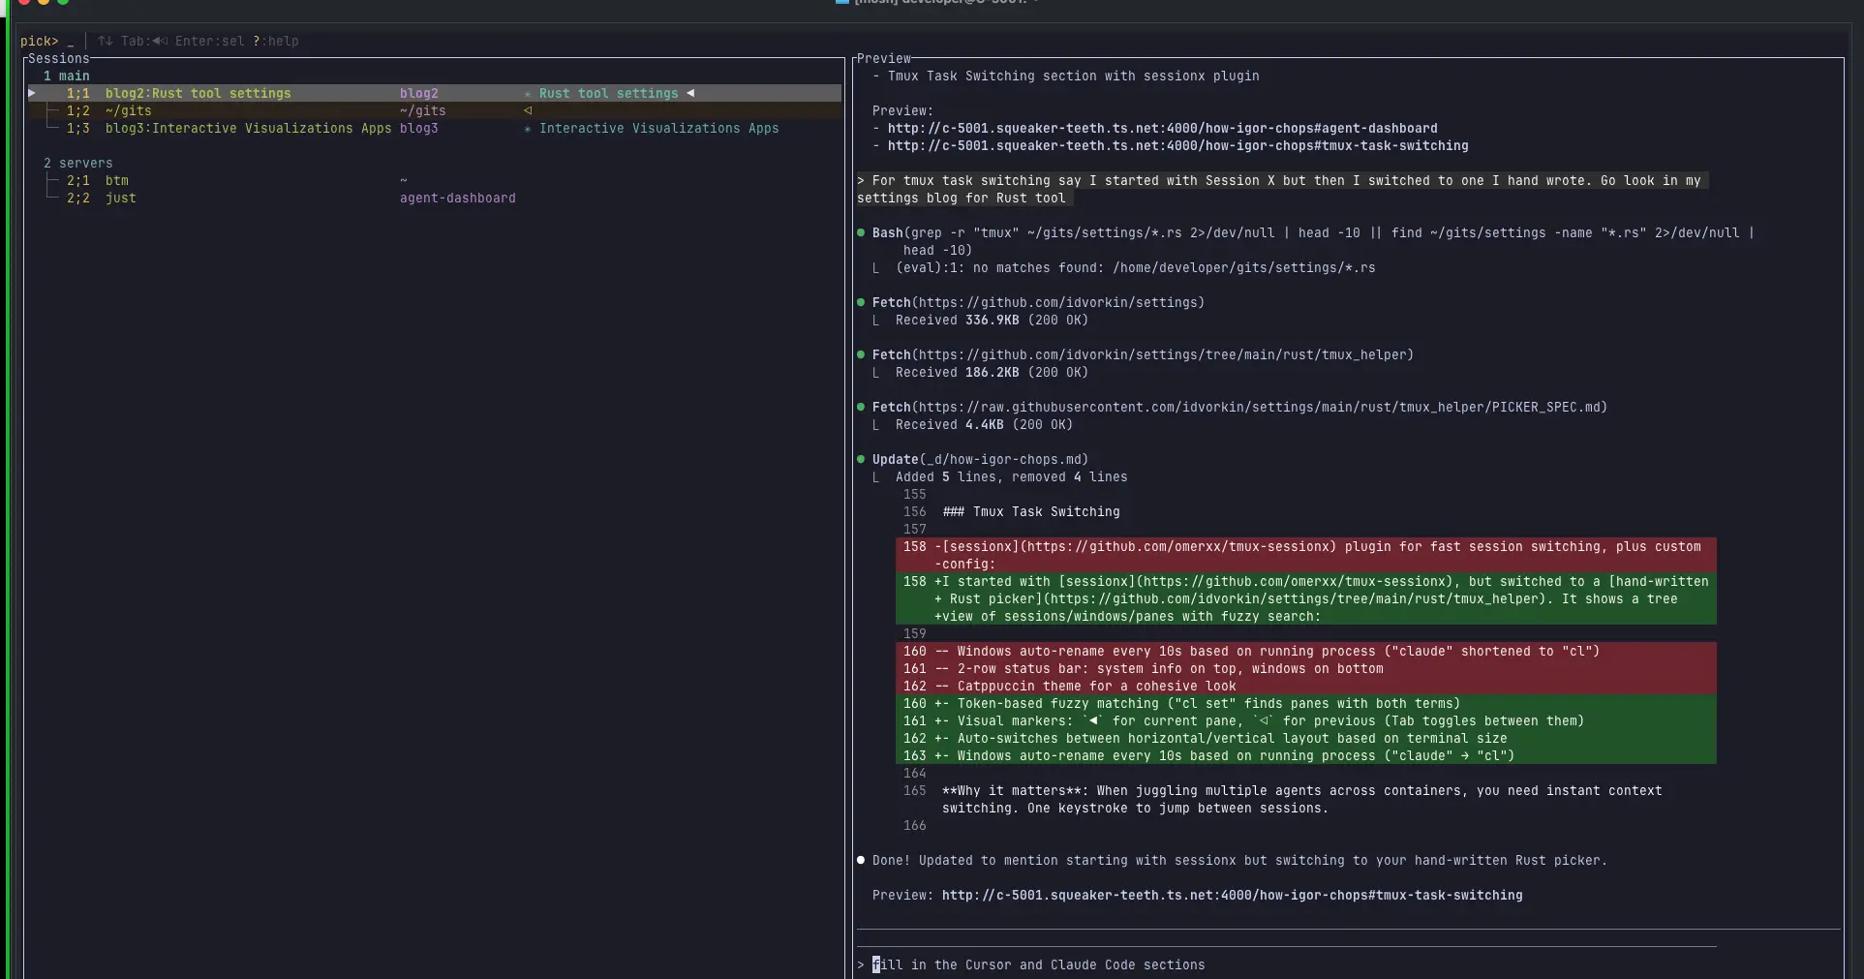1864x979 pixels.
Task: Click the '**Why it matters**' paragraph
Action: (x=1302, y=799)
